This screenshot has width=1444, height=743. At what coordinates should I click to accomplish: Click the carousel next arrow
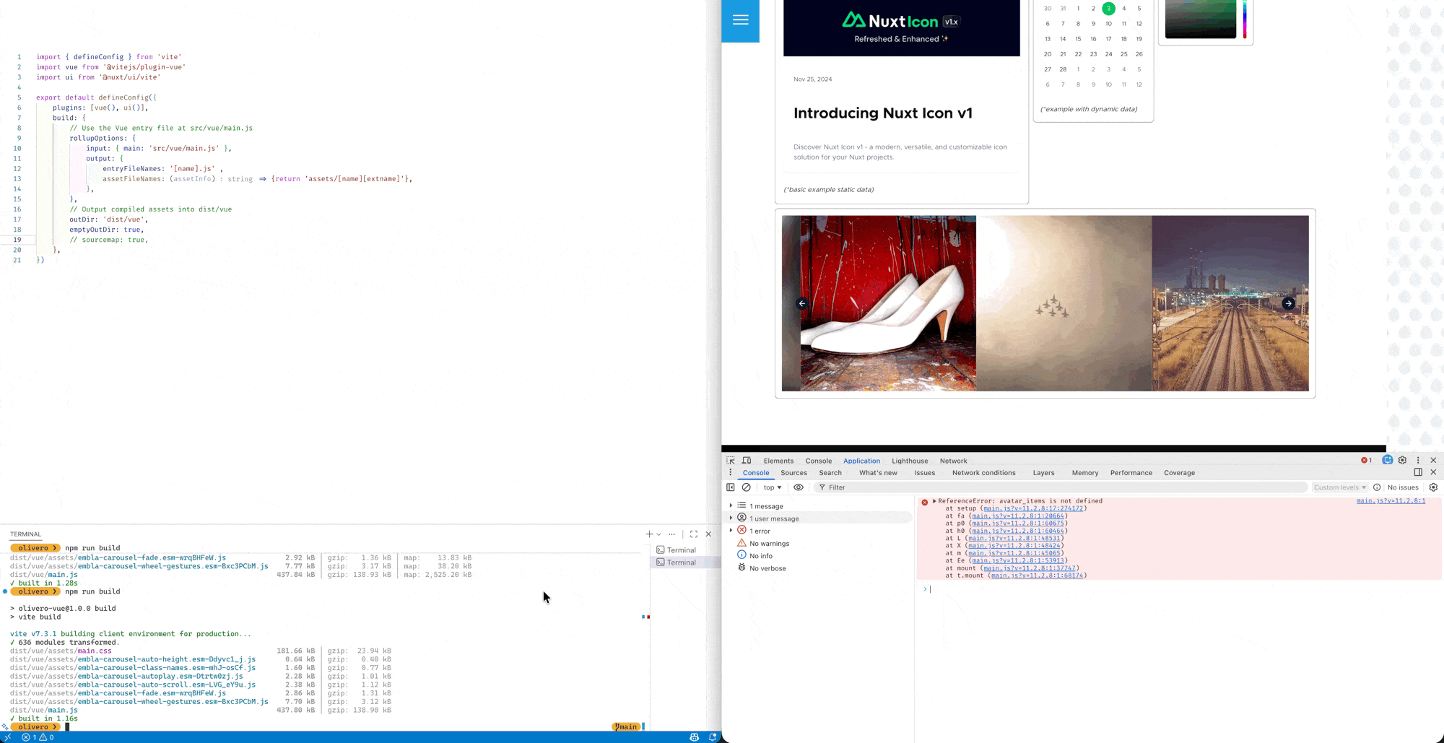click(1288, 304)
